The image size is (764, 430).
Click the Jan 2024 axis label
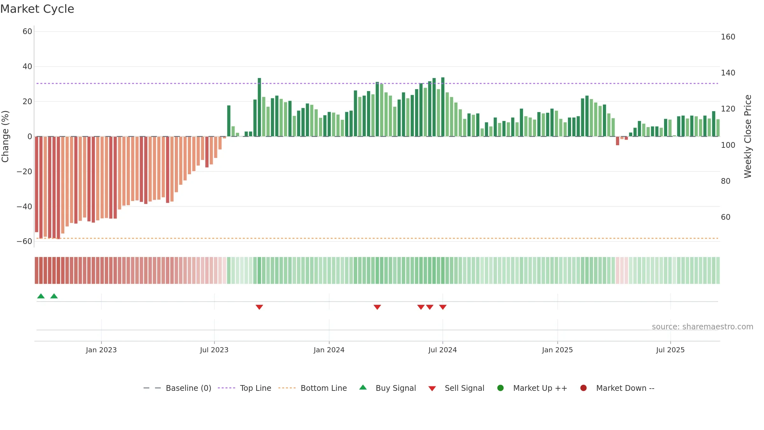329,350
